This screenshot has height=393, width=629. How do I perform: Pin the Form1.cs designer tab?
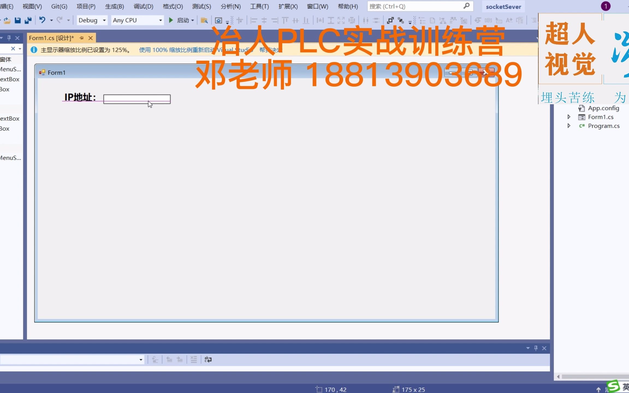(82, 38)
